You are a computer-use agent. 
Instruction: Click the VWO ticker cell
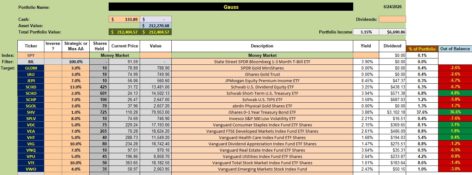pyautogui.click(x=31, y=169)
